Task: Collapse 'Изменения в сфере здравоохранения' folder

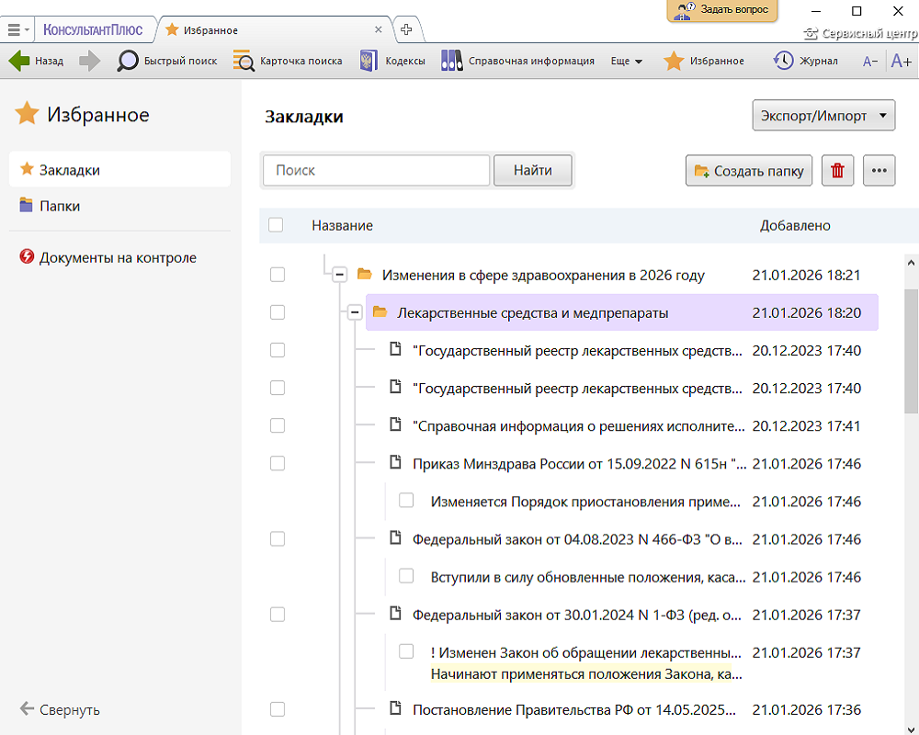Action: (339, 275)
